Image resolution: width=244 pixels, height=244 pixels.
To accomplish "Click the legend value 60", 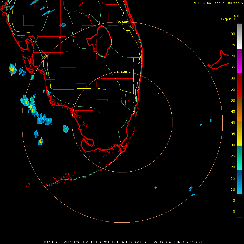I will click(x=233, y=78).
